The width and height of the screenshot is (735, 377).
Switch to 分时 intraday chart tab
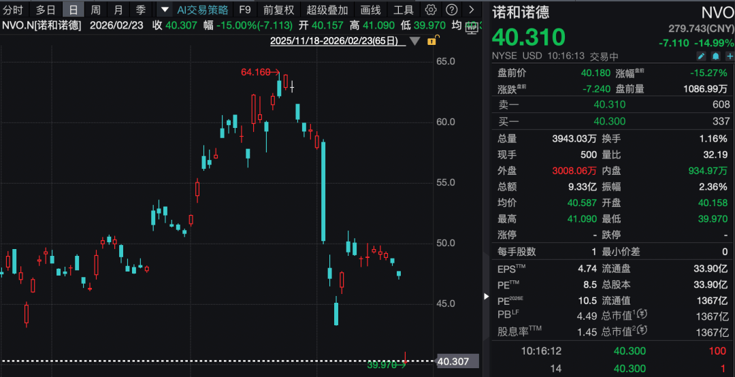point(13,10)
